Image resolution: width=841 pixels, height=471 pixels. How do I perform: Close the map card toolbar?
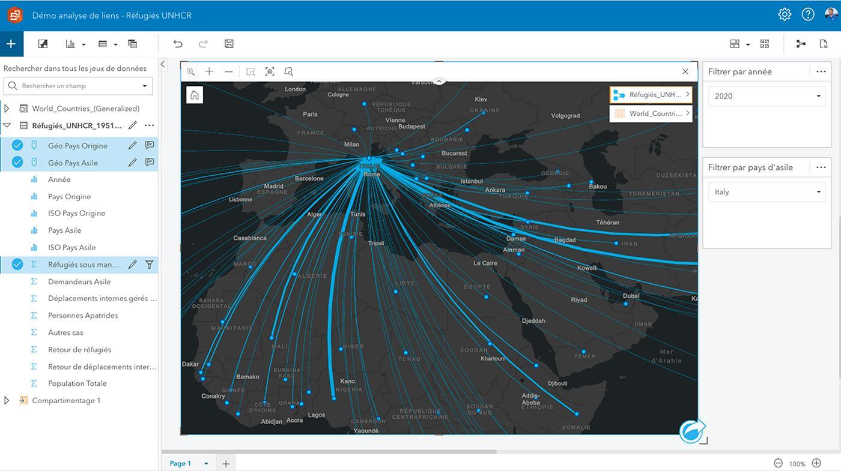point(685,71)
